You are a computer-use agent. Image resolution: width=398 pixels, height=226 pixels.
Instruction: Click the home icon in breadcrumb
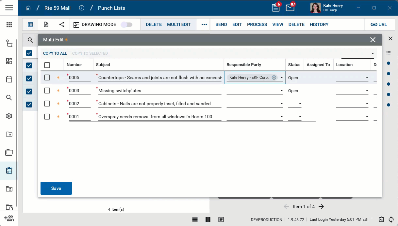(28, 8)
